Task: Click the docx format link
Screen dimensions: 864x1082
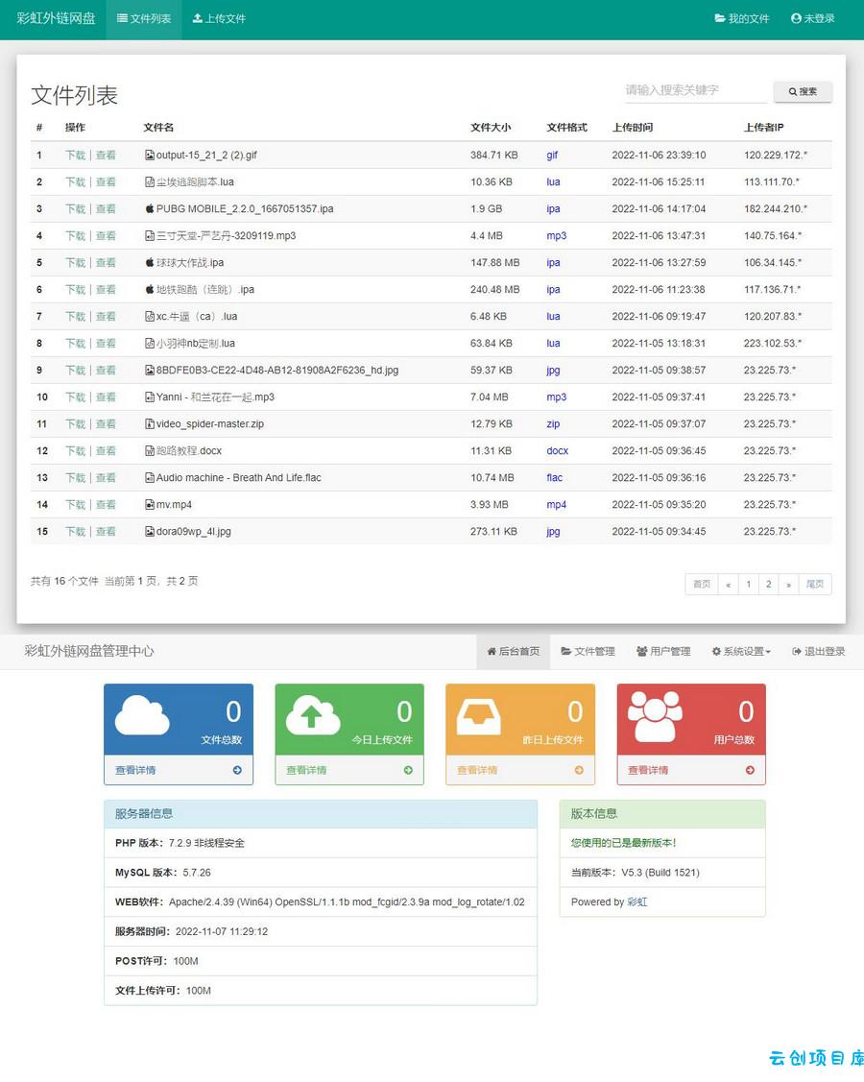Action: 558,451
